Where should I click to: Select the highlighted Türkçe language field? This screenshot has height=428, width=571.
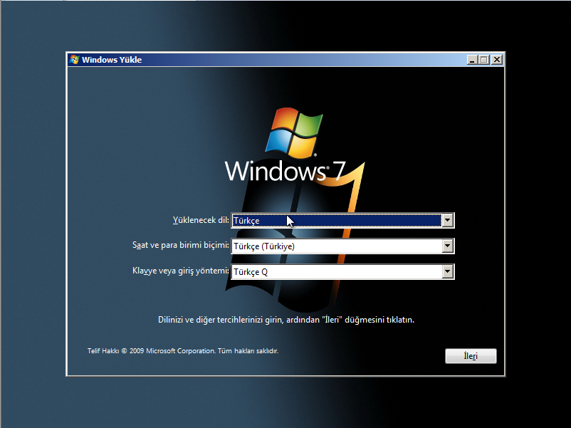(336, 221)
